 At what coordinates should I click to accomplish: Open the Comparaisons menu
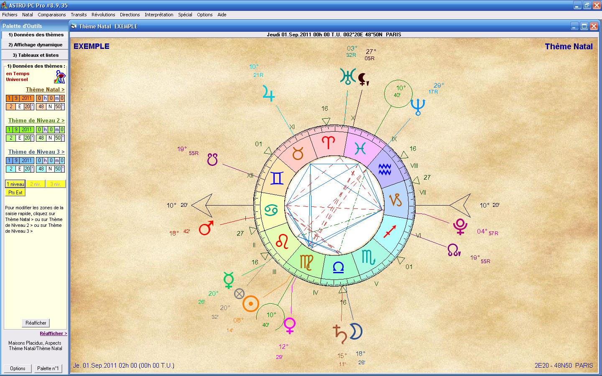pos(52,15)
